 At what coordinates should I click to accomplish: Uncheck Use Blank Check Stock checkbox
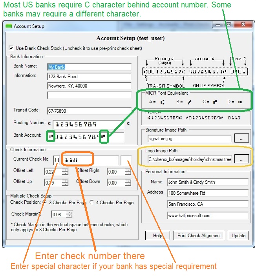point(11,48)
